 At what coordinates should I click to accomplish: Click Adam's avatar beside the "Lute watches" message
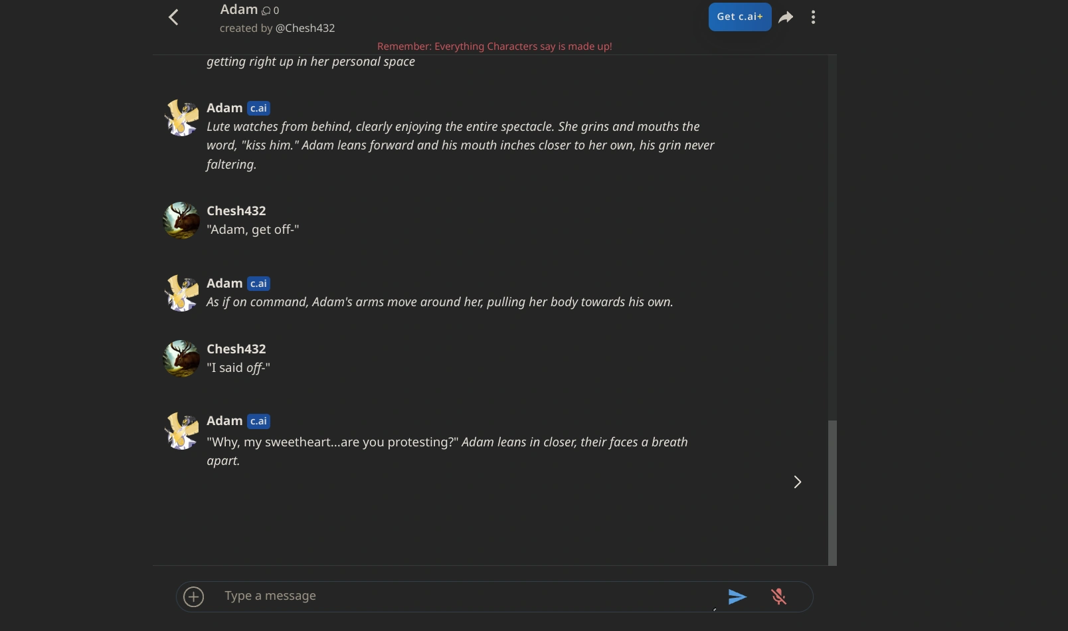181,118
